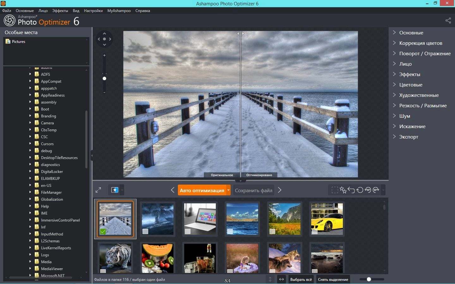Screen dimensions: 455x284
Task: Open the Основные menu
Action: (x=25, y=10)
